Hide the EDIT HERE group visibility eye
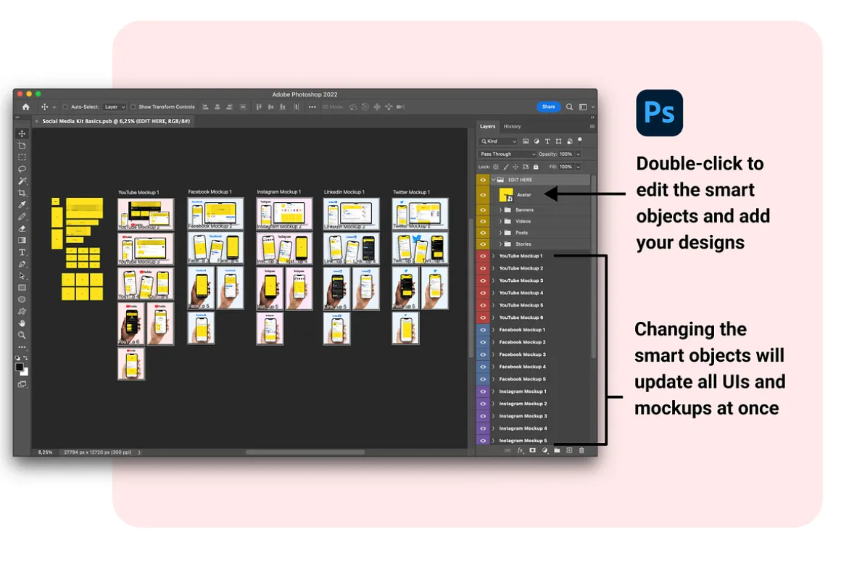This screenshot has height=561, width=841. 483,180
